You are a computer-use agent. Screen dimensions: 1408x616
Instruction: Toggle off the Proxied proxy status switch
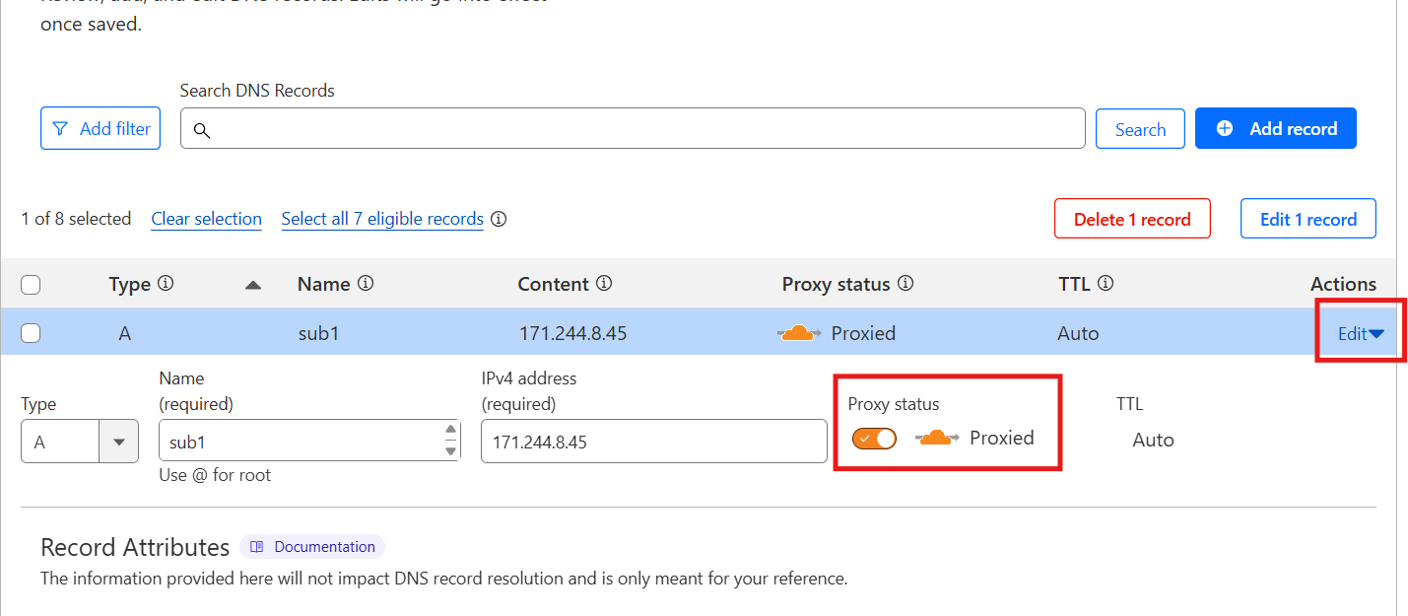(875, 439)
